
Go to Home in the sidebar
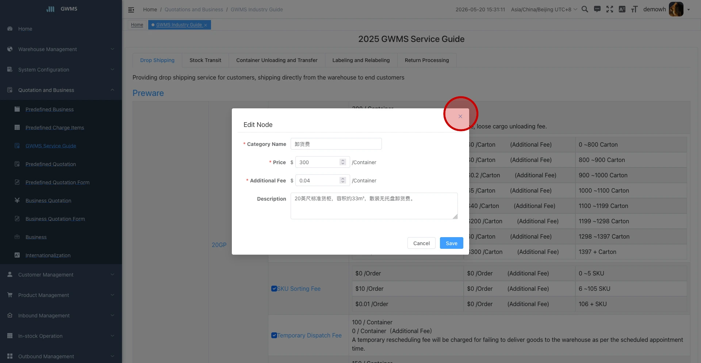[x=61, y=29]
